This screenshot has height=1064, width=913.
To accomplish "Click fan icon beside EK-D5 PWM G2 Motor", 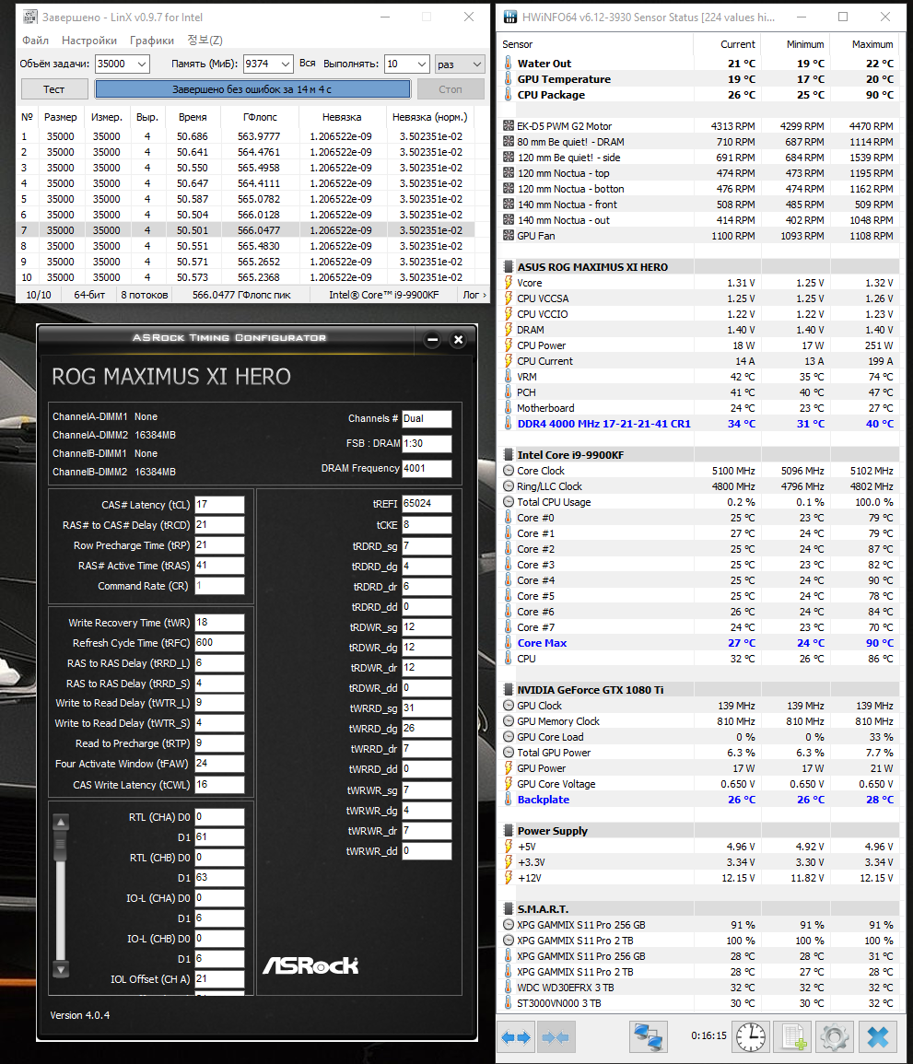I will 509,125.
